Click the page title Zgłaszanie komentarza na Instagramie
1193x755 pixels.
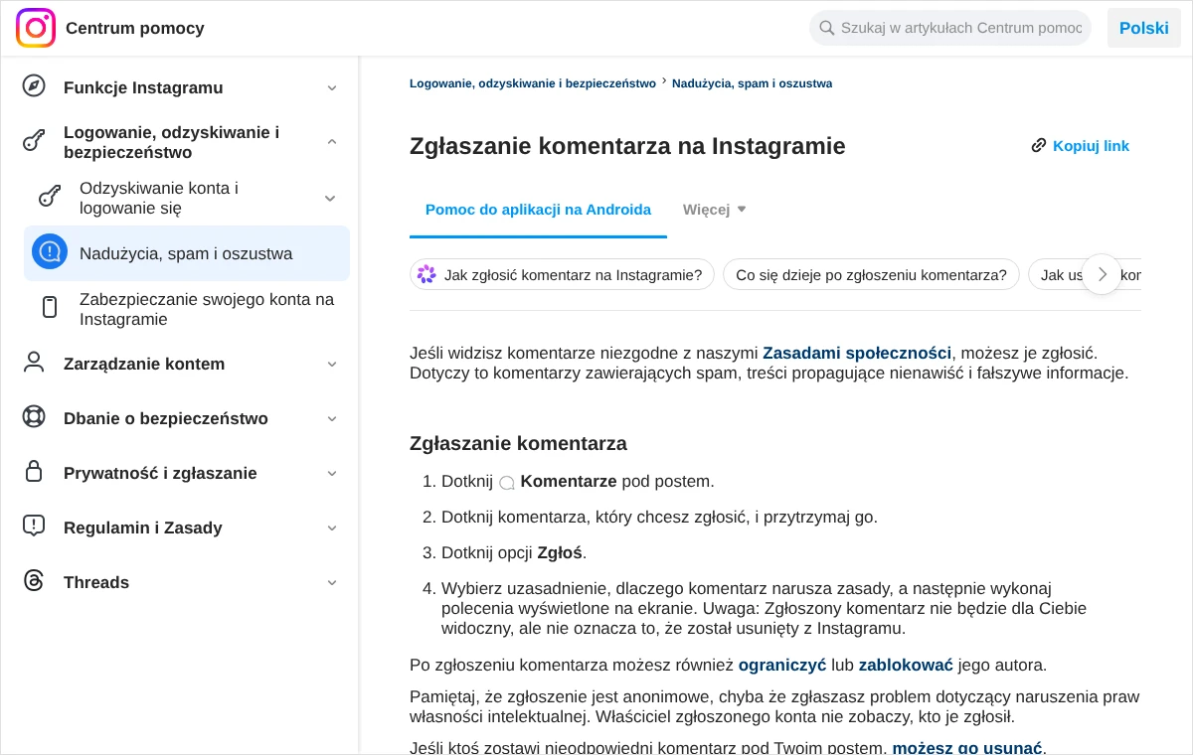click(627, 146)
